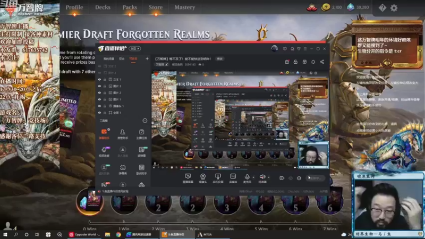This screenshot has width=425, height=239.
Task: Hide the 文本 1 layer
Action: point(99,79)
